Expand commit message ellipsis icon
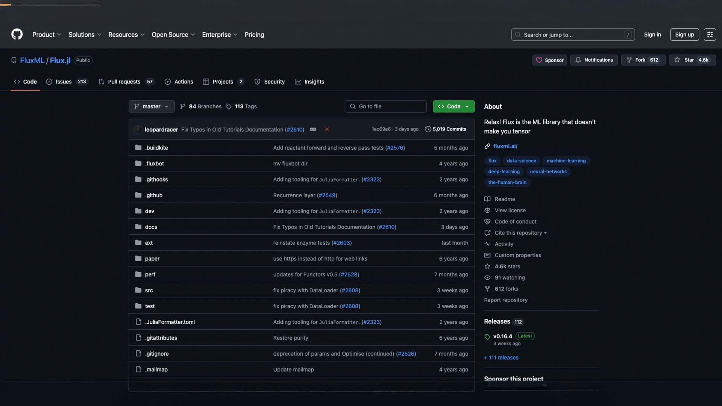The image size is (722, 406). pyautogui.click(x=313, y=129)
